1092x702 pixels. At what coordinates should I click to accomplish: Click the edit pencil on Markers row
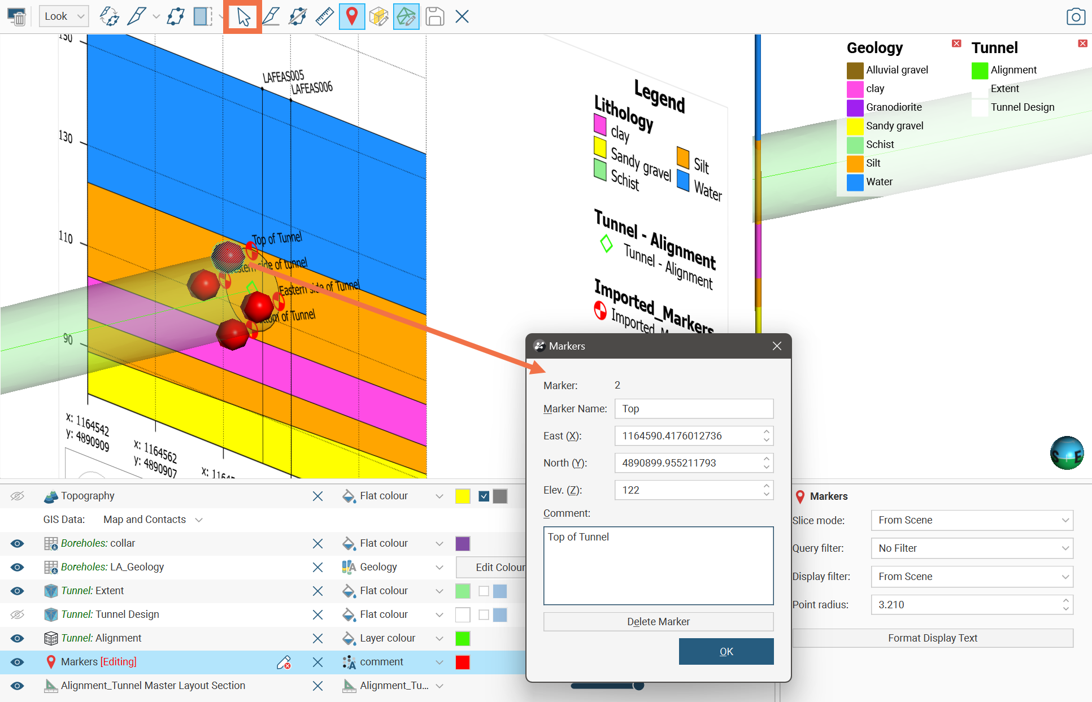click(x=284, y=662)
